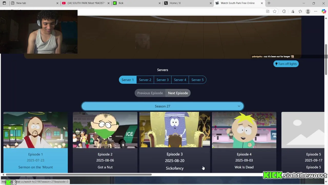Open the browser extensions puzzle icon

tap(284, 11)
